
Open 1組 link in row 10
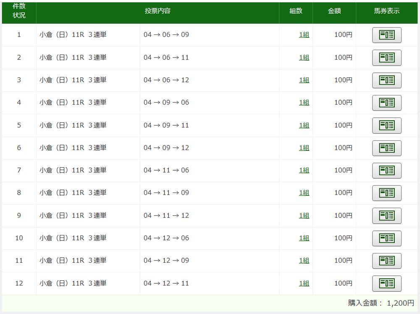point(304,238)
